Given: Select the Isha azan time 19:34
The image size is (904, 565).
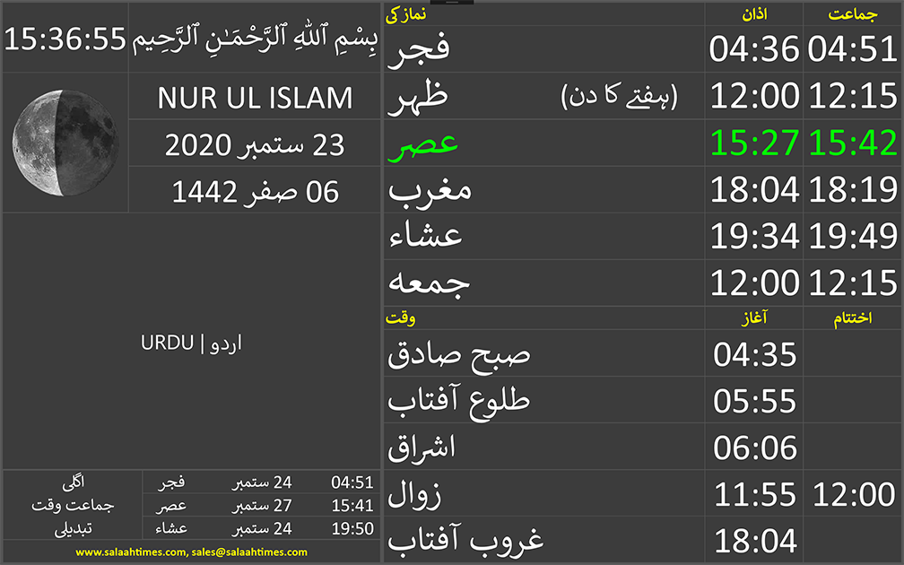Looking at the screenshot, I should pyautogui.click(x=754, y=237).
